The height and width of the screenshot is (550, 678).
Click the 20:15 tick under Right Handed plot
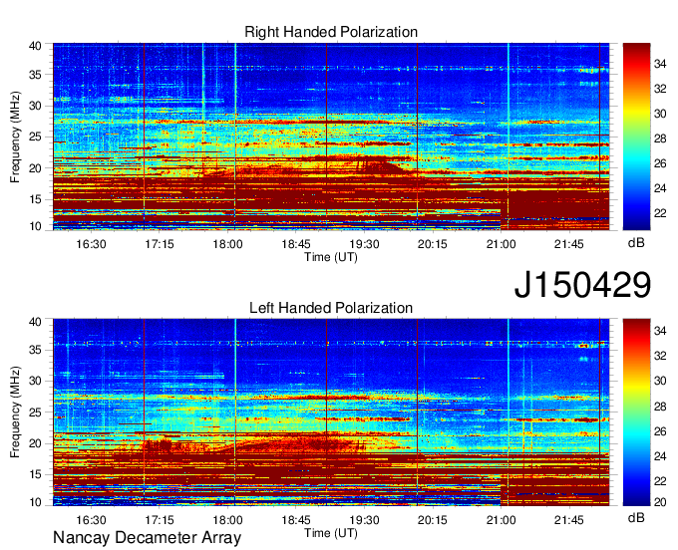pyautogui.click(x=433, y=244)
